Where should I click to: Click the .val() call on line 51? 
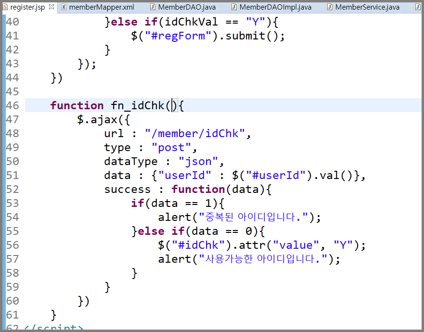(333, 176)
